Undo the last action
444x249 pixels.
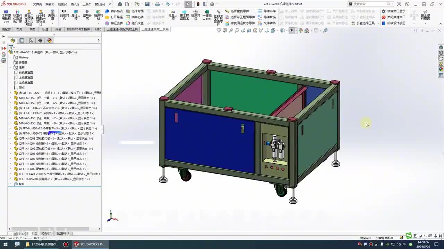pyautogui.click(x=168, y=4)
